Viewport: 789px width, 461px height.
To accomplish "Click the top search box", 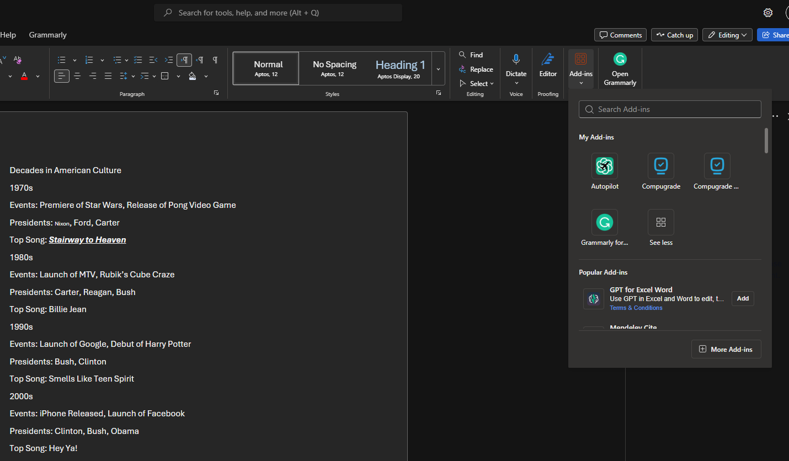I will pyautogui.click(x=278, y=12).
